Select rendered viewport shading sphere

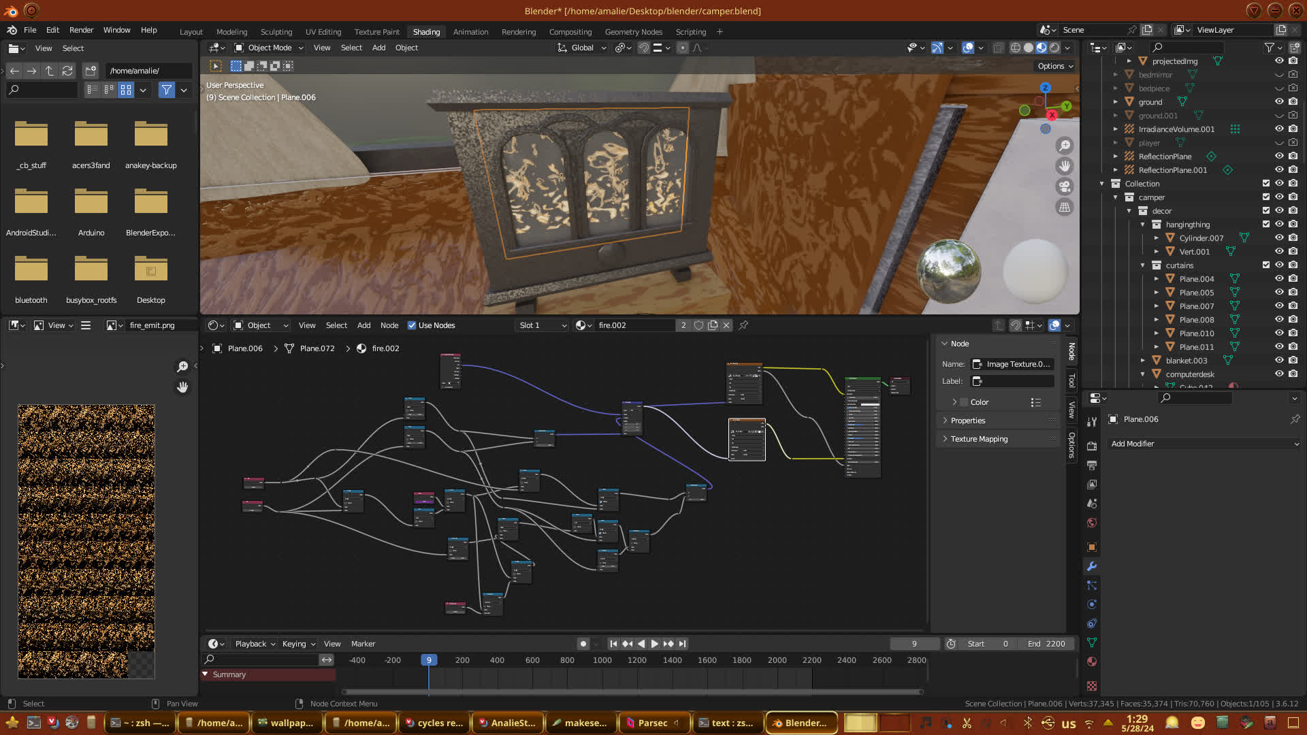tap(1054, 48)
